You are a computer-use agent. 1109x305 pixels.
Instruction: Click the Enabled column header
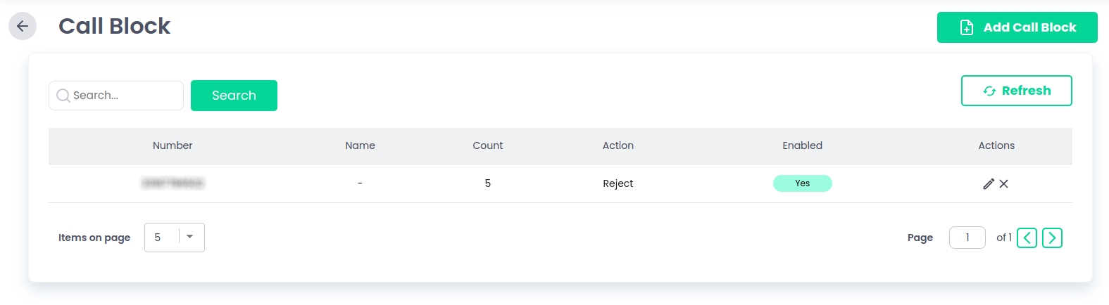tap(802, 145)
